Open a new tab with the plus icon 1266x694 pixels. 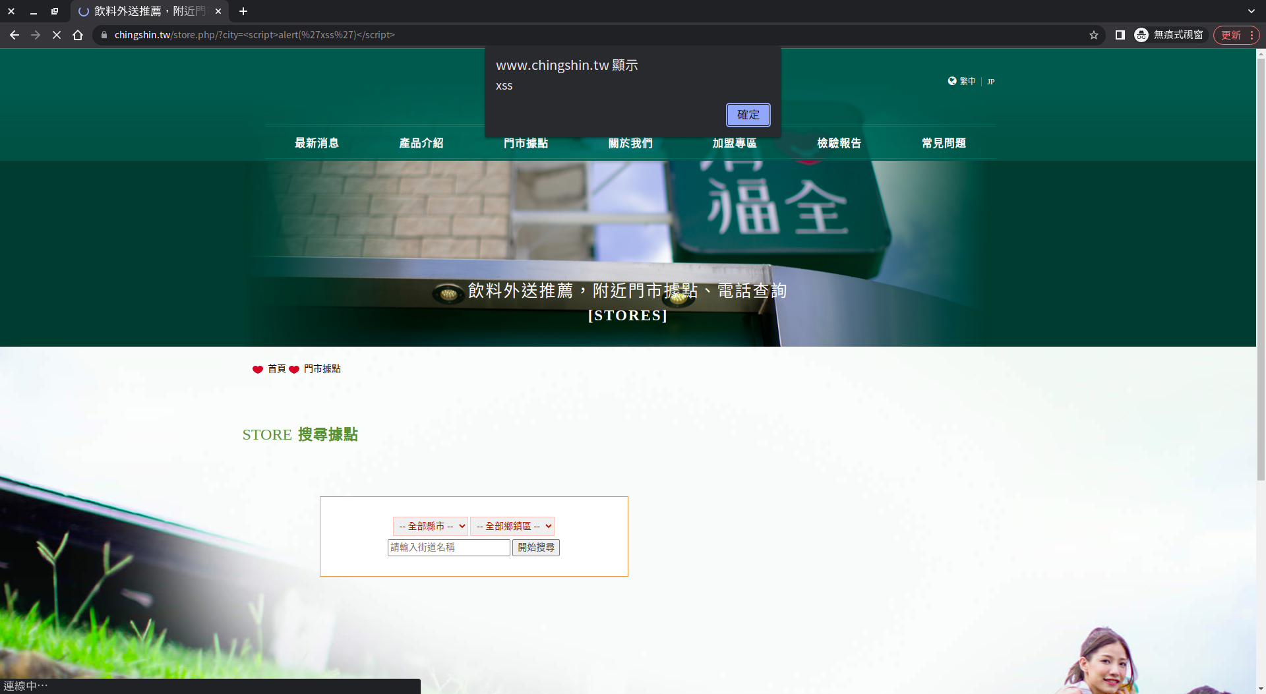(243, 11)
